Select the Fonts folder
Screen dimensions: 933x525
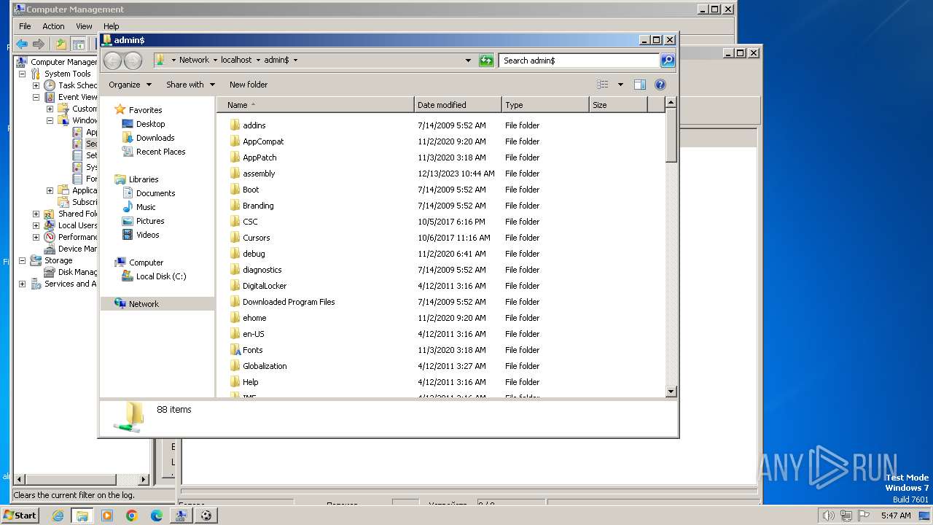(252, 350)
